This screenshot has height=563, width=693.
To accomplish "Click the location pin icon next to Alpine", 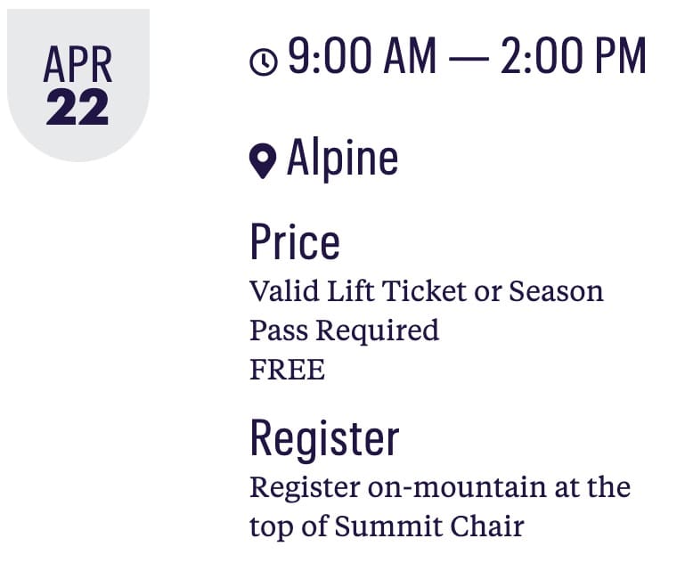I will coord(263,161).
